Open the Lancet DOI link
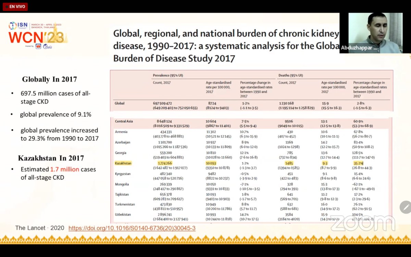The width and height of the screenshot is (411, 257). pyautogui.click(x=132, y=228)
